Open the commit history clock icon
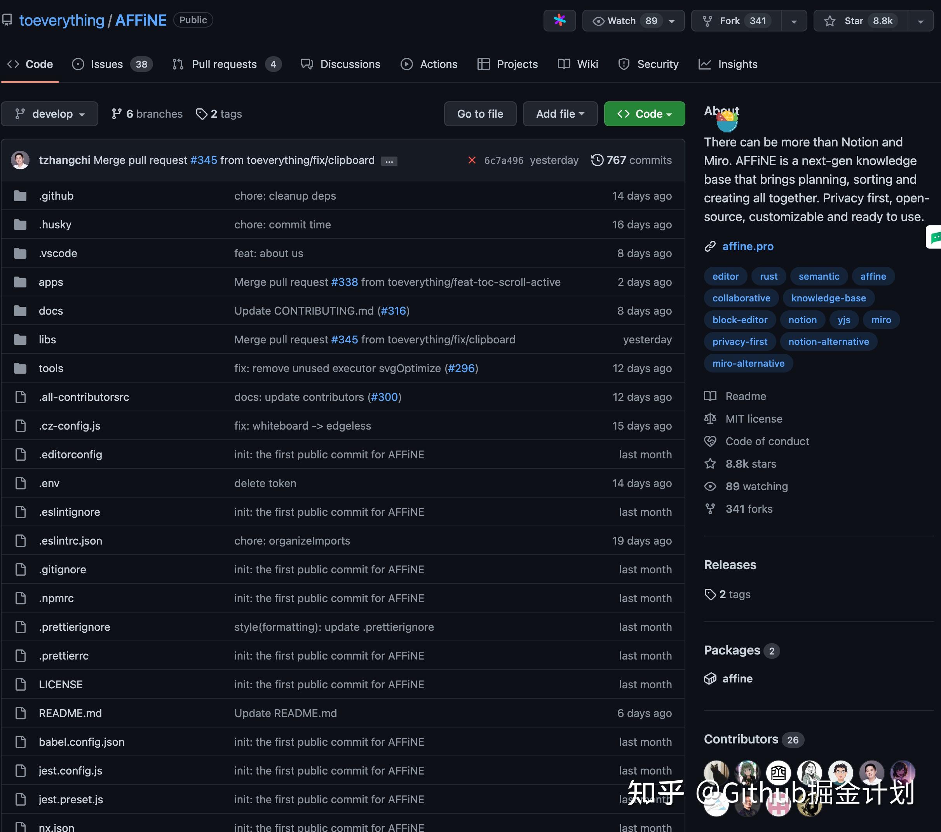Screen dimensions: 941x832 (597, 160)
